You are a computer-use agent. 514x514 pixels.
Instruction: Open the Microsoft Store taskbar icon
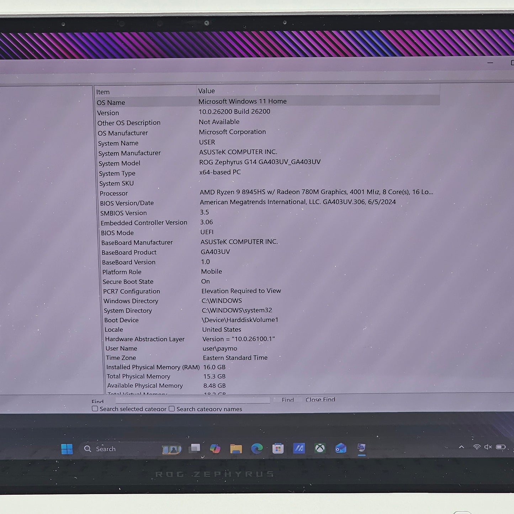[x=277, y=448]
